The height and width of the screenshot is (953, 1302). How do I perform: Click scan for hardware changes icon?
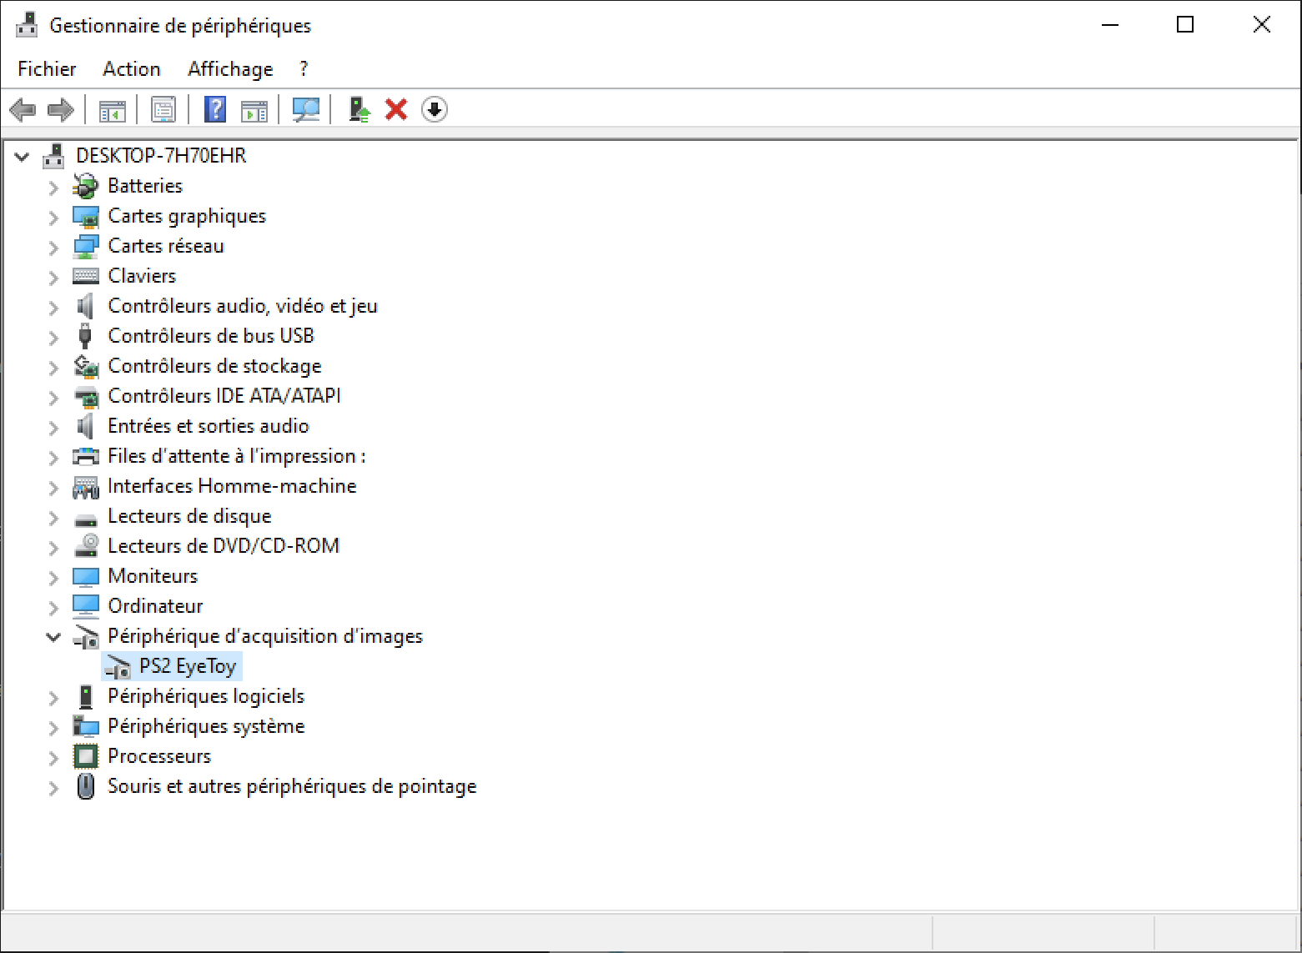pos(306,109)
